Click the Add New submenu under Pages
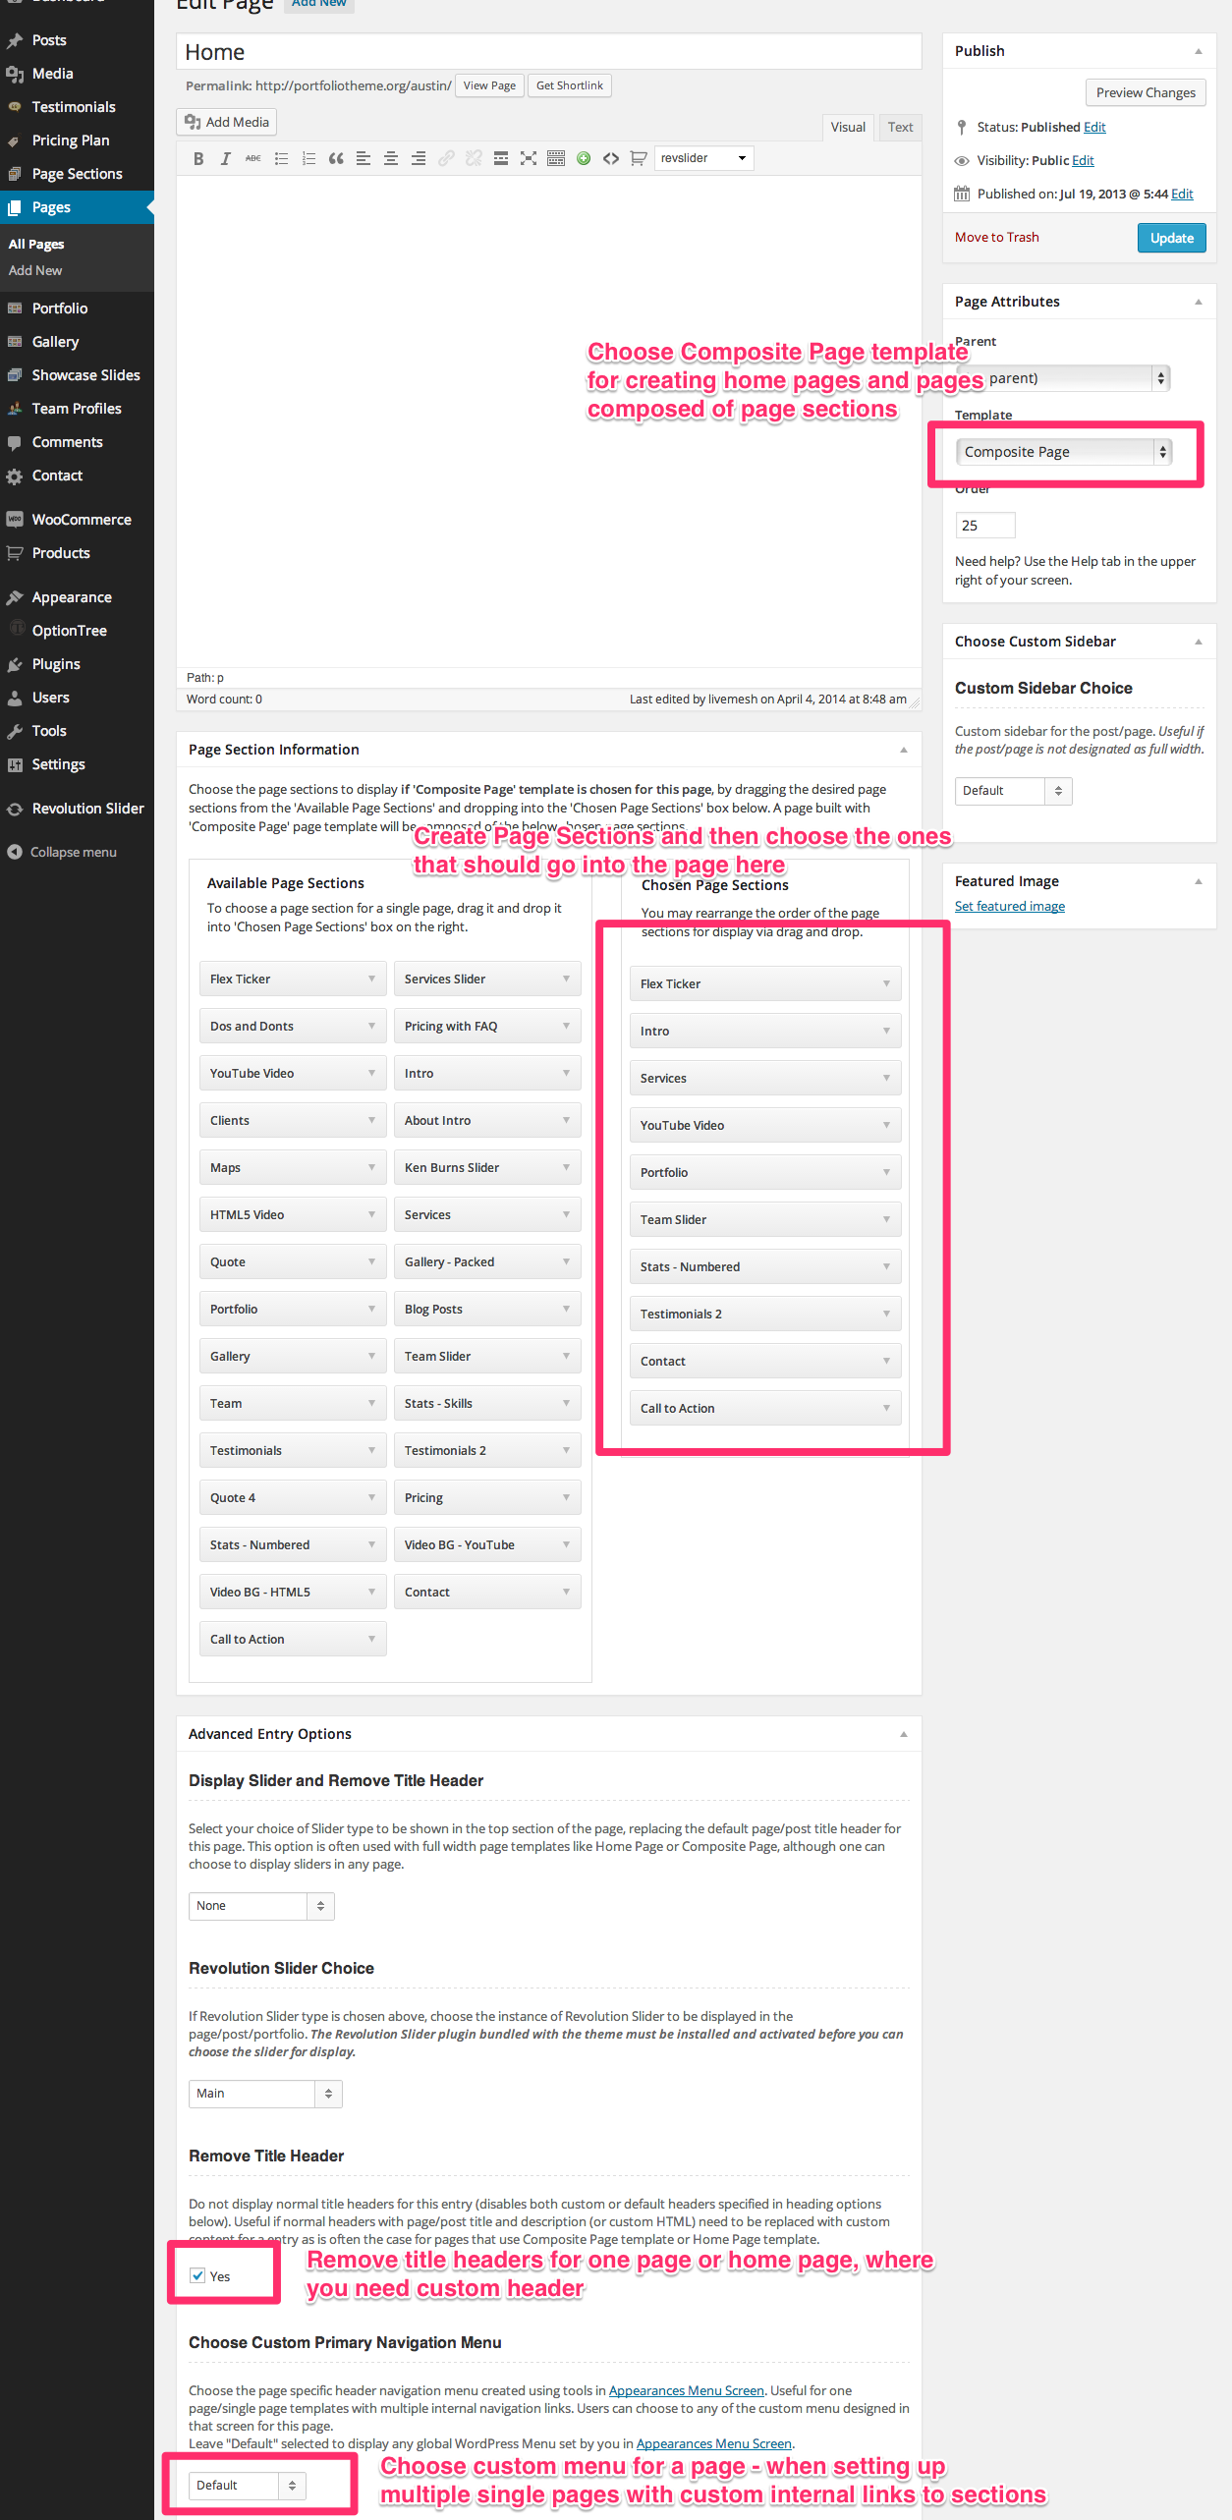1232x2520 pixels. pyautogui.click(x=35, y=270)
